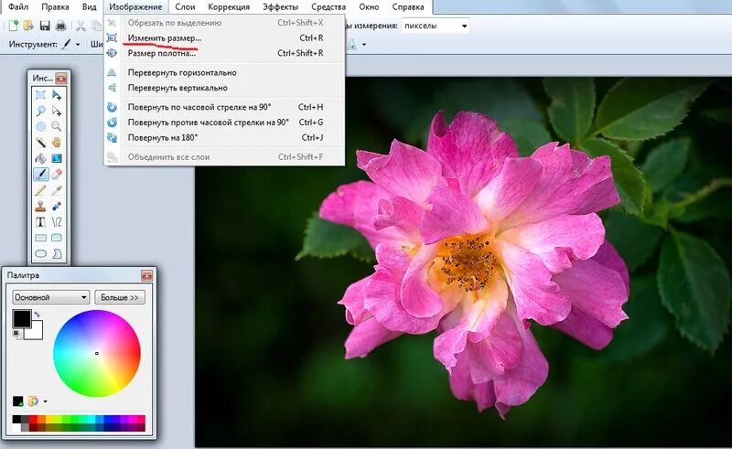Image resolution: width=732 pixels, height=449 pixels.
Task: Select the Rectangle shape tool
Action: (x=40, y=238)
